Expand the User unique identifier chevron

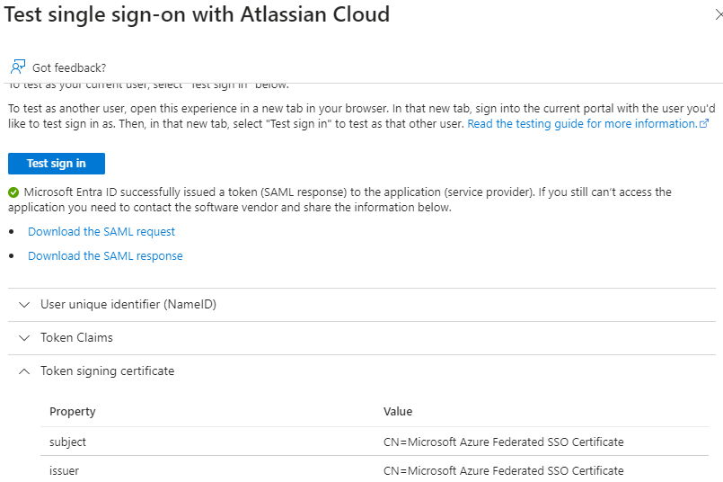pos(24,305)
